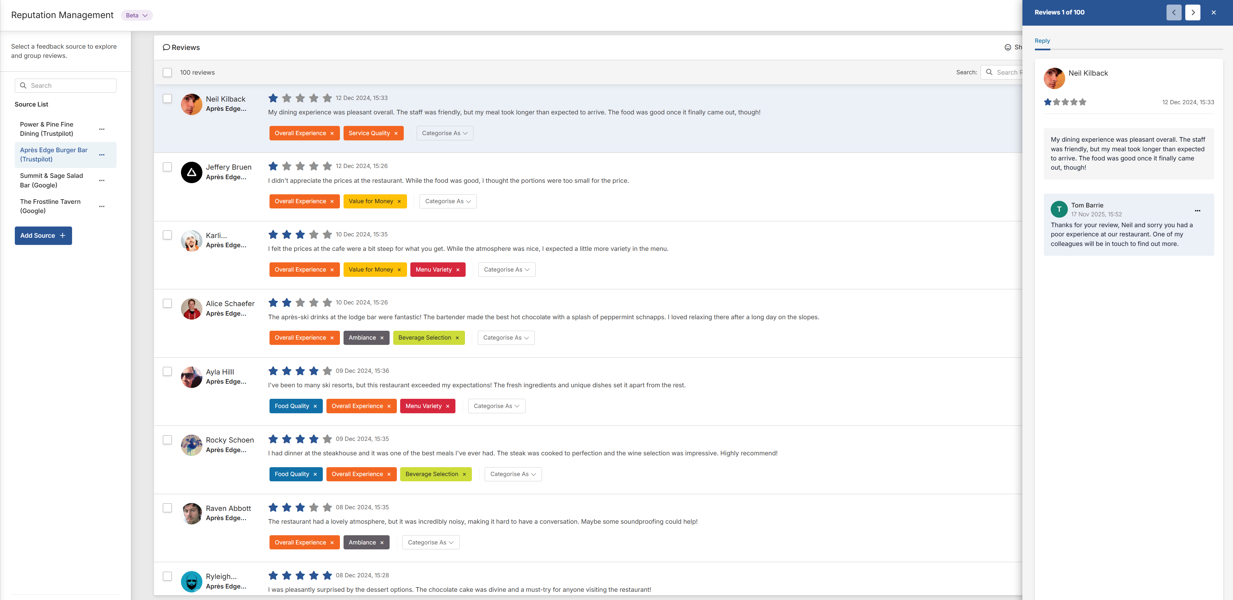This screenshot has height=600, width=1233.
Task: Tick the select-all 100 reviews checkbox
Action: 167,73
